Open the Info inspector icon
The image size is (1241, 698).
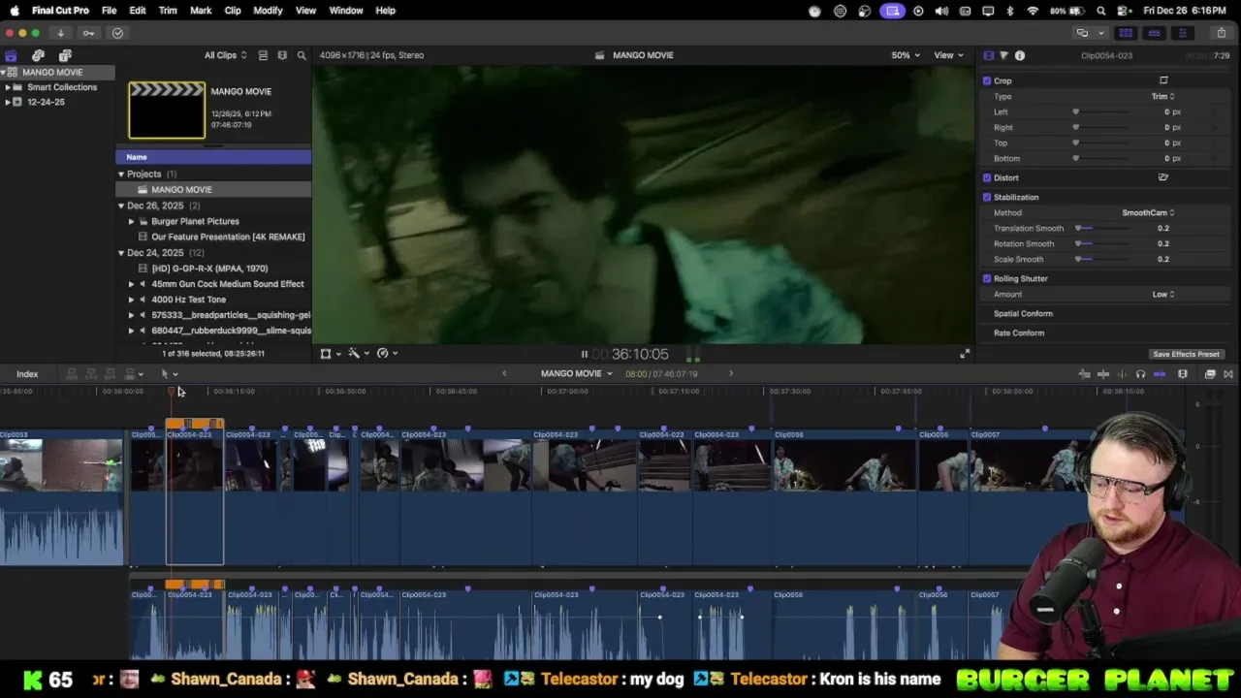pyautogui.click(x=1020, y=55)
